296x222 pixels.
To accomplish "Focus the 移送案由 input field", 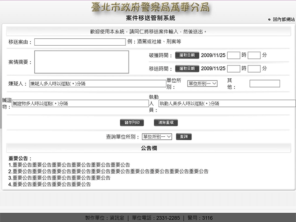I will (80, 42).
